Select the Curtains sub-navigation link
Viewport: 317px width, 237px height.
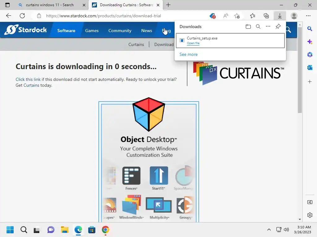[x=136, y=44]
